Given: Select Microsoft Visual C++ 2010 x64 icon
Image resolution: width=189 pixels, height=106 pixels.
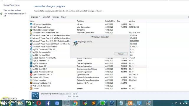Looking at the screenshot, I should click(x=31, y=35).
